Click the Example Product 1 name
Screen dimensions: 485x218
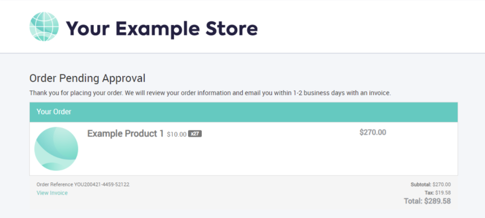click(125, 134)
